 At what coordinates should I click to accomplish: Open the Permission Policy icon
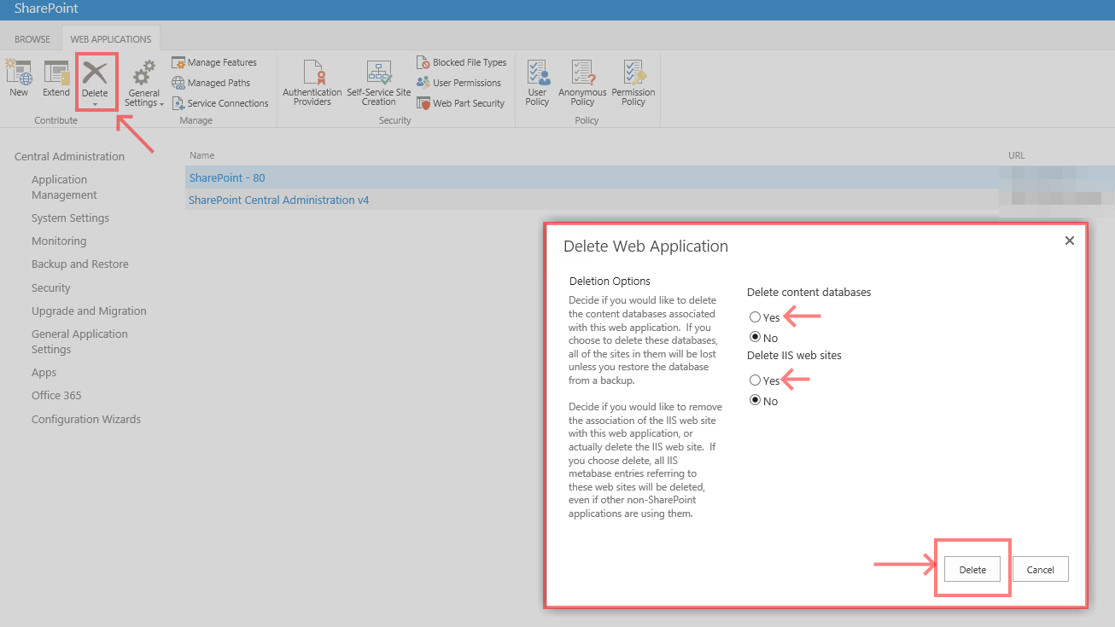click(x=633, y=72)
